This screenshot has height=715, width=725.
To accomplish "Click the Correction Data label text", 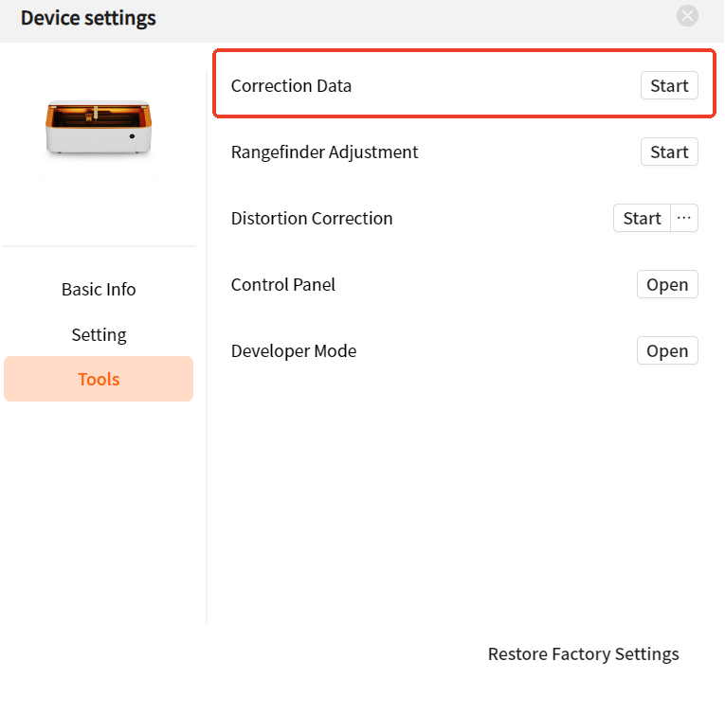I will 291,86.
